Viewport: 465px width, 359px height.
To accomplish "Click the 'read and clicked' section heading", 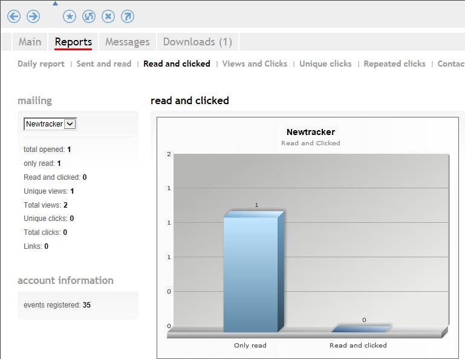I will pyautogui.click(x=190, y=100).
